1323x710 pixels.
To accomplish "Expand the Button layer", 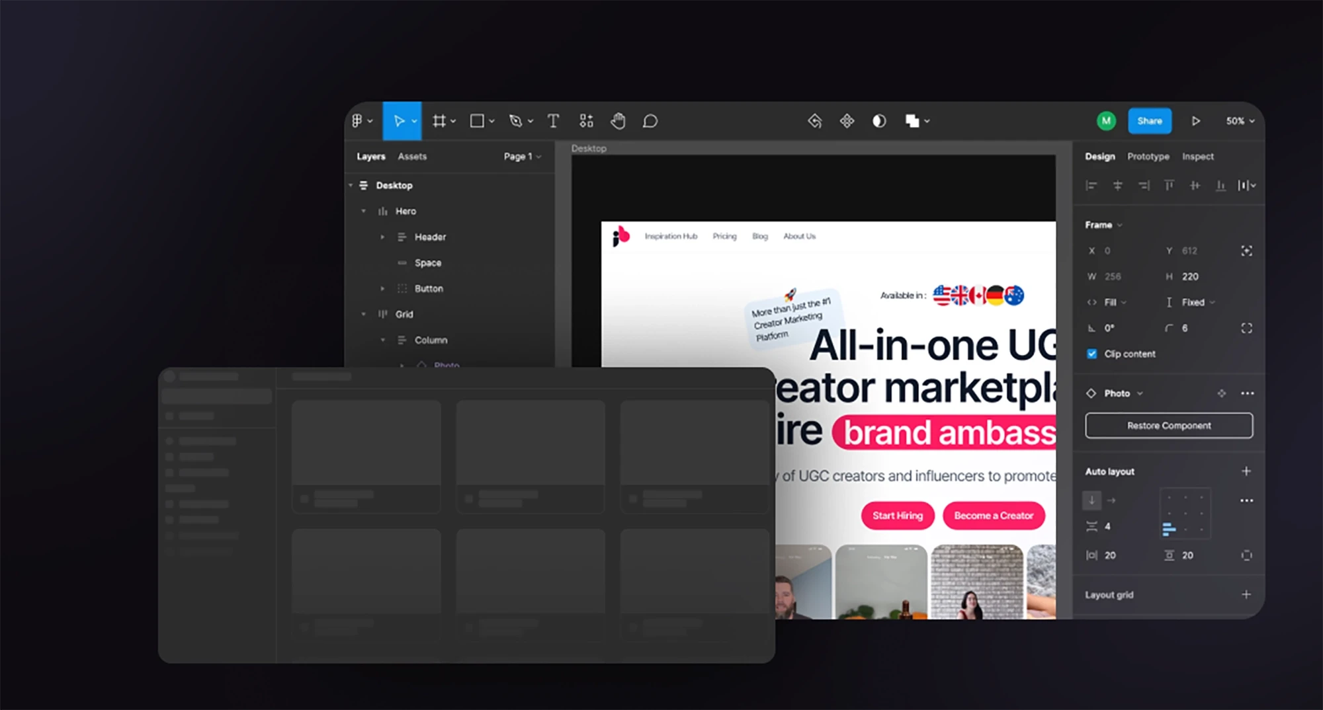I will (x=382, y=289).
